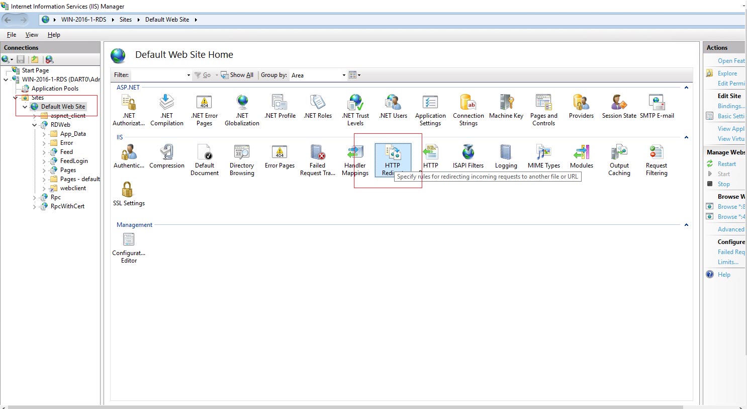747x409 pixels.
Task: Open the IIS Error Pages feature
Action: tap(279, 156)
